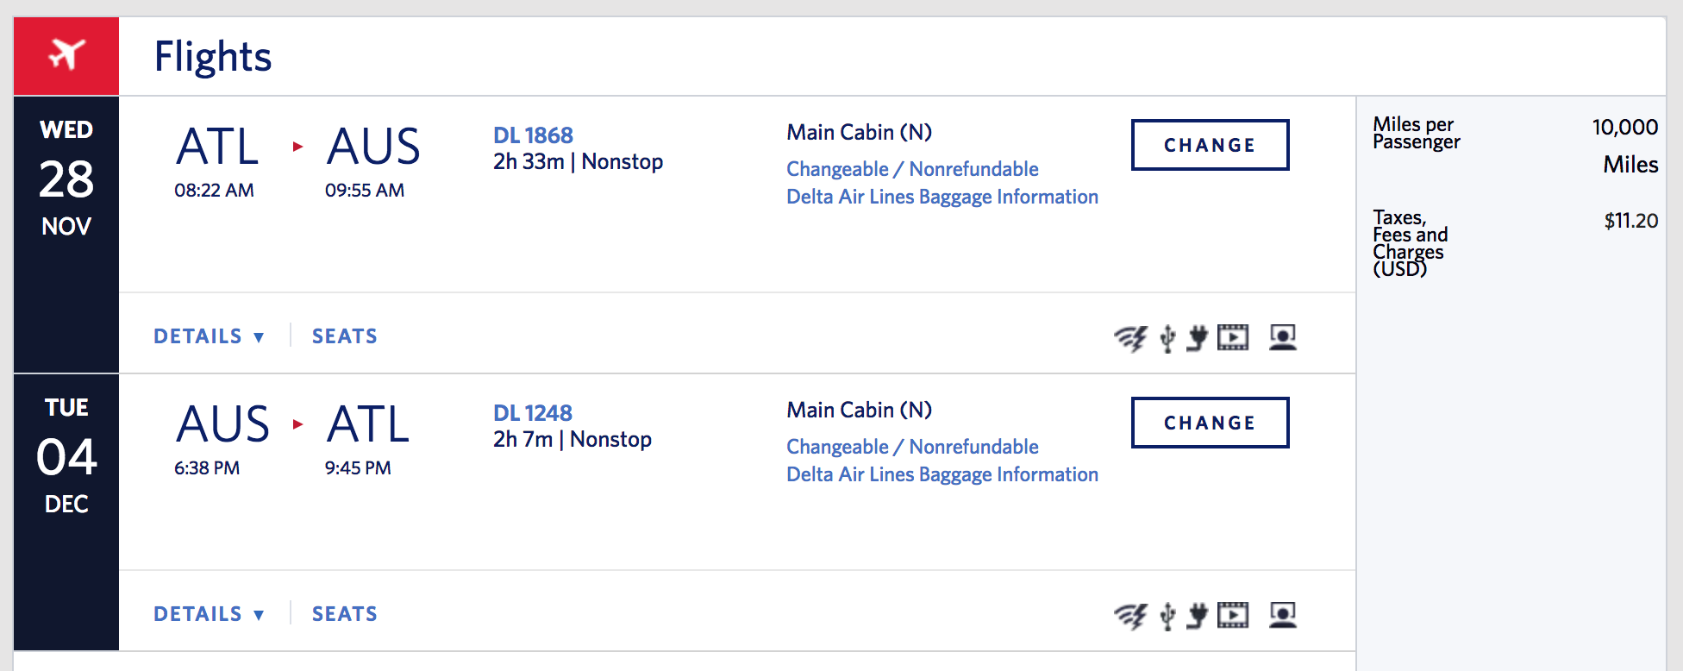The height and width of the screenshot is (671, 1683).
Task: Click in-flight video icon for DL 1868
Action: click(x=1233, y=337)
